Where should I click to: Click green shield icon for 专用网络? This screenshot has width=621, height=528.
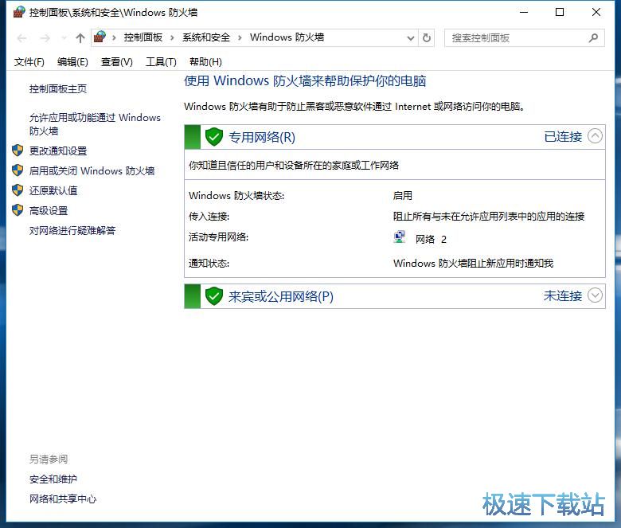(x=214, y=137)
